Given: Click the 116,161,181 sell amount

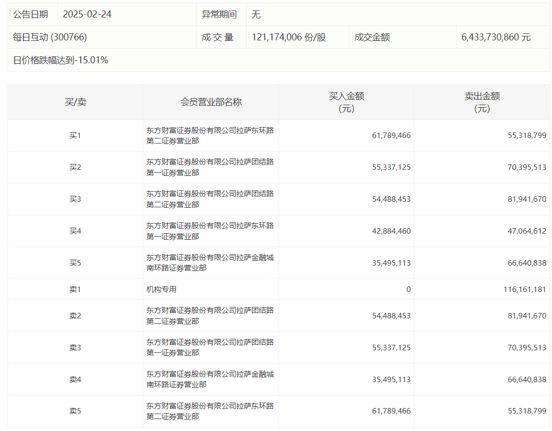Looking at the screenshot, I should coord(525,289).
